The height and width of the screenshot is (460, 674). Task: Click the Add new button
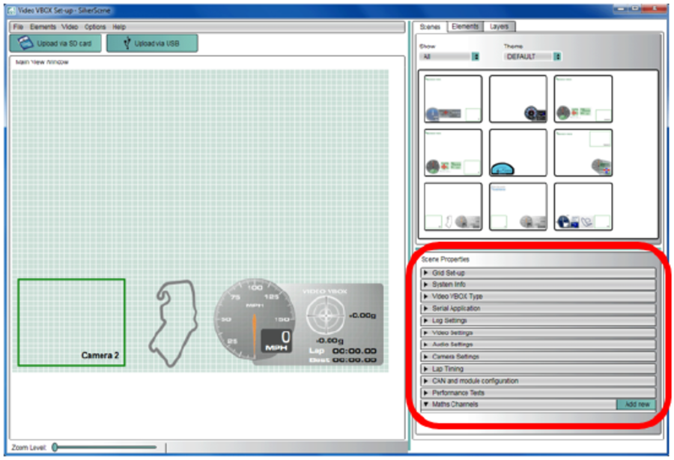(635, 405)
